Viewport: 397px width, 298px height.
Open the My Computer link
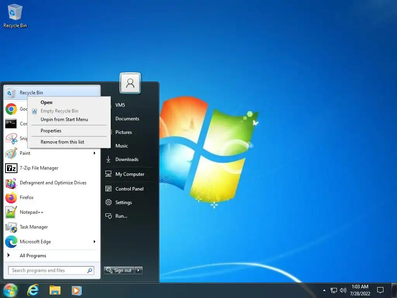[x=130, y=174]
